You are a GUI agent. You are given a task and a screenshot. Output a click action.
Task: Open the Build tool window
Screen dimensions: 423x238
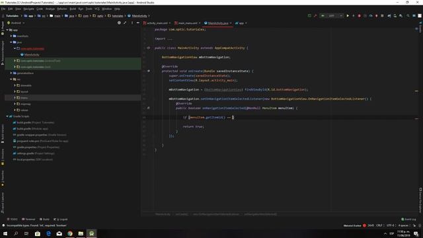(x=44, y=219)
